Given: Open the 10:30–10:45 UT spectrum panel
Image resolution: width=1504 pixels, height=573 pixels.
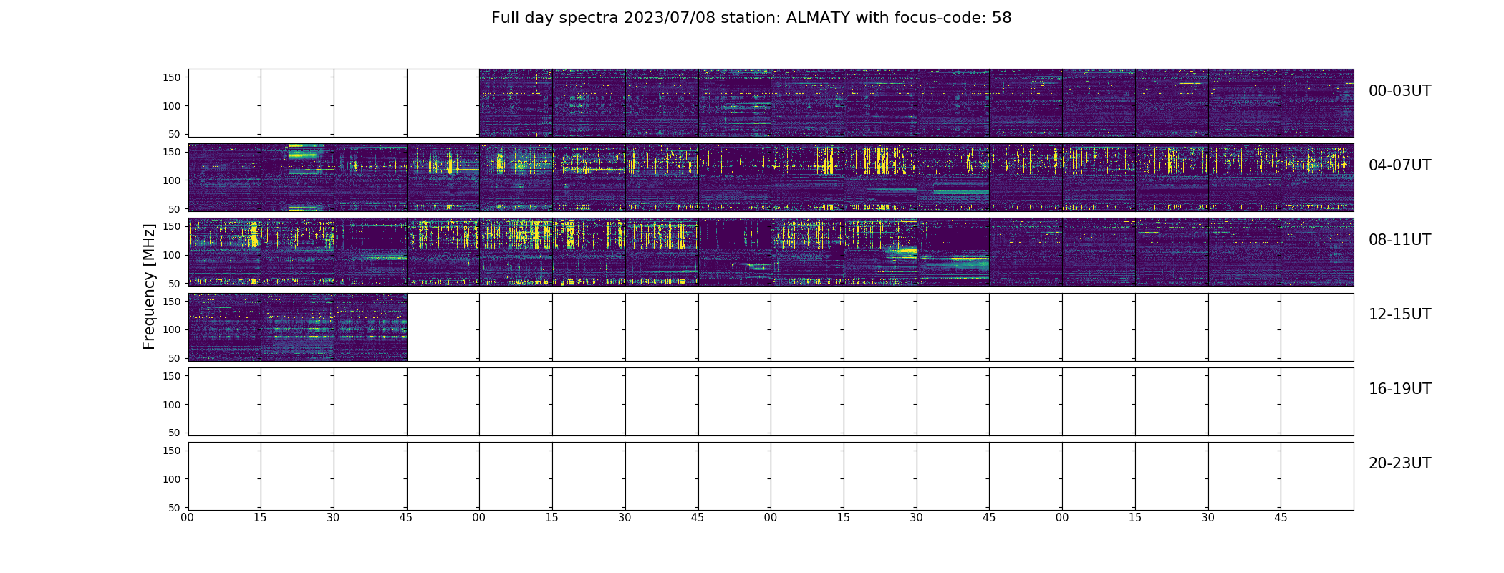Looking at the screenshot, I should (953, 252).
